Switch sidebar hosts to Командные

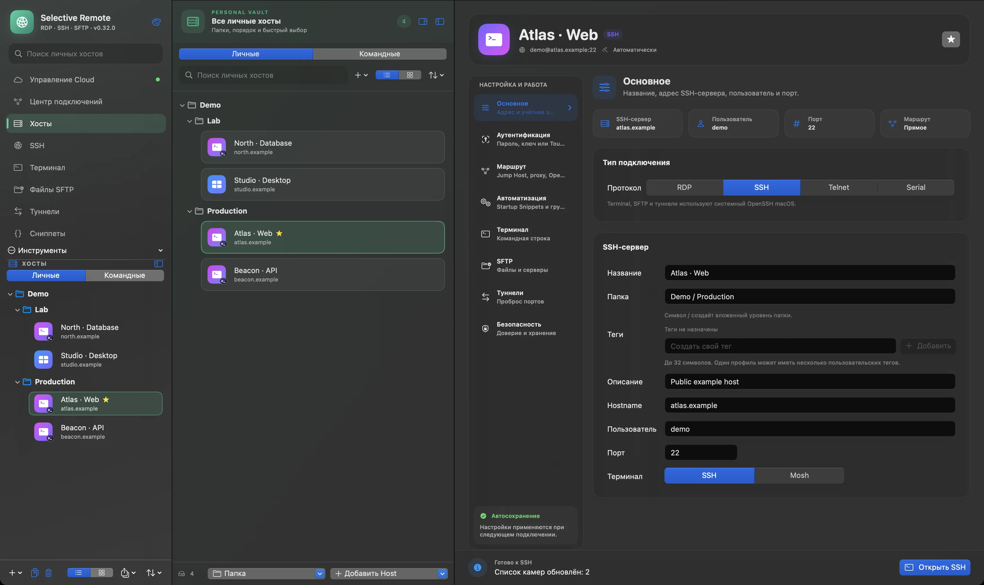125,276
